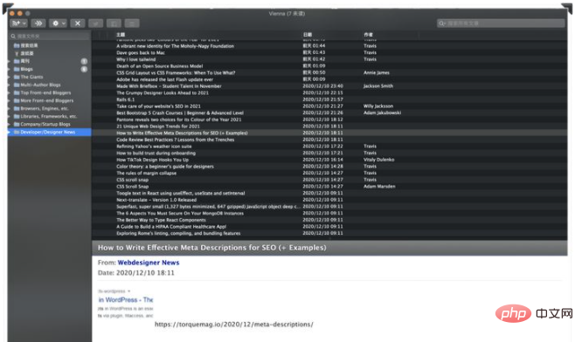Screen dimensions: 582x342
Task: Click the Libraries, Frameworks, etc. folder icon
Action: pos(17,116)
